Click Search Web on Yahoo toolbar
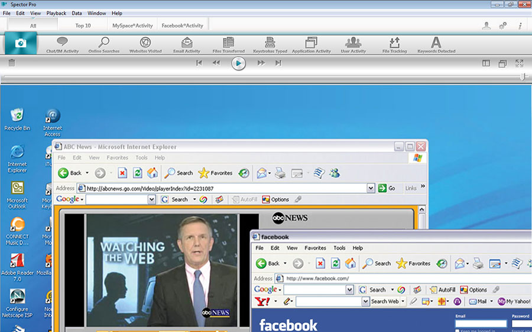 pos(385,301)
